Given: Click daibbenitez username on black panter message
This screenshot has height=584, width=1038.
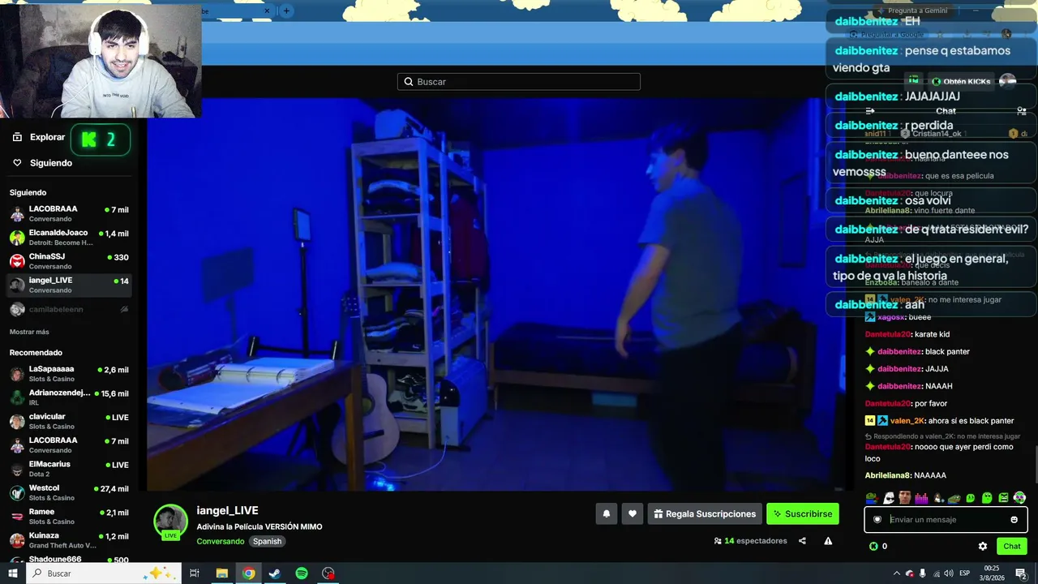Looking at the screenshot, I should (x=899, y=351).
